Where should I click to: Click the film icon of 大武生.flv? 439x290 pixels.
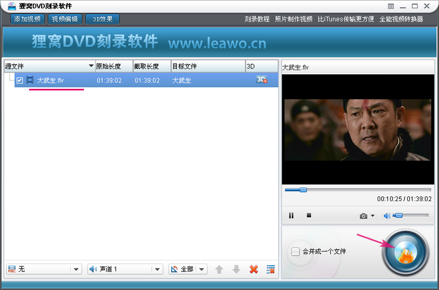[x=30, y=80]
